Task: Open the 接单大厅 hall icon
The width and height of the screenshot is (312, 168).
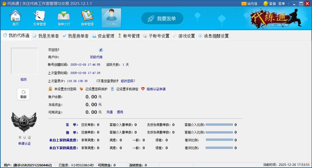Action: click(63, 17)
